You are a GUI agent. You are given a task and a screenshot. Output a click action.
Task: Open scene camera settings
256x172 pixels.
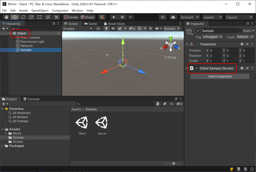pyautogui.click(x=157, y=29)
